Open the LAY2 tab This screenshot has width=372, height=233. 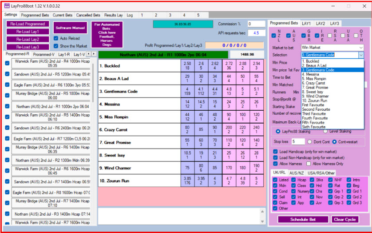[x=320, y=23]
